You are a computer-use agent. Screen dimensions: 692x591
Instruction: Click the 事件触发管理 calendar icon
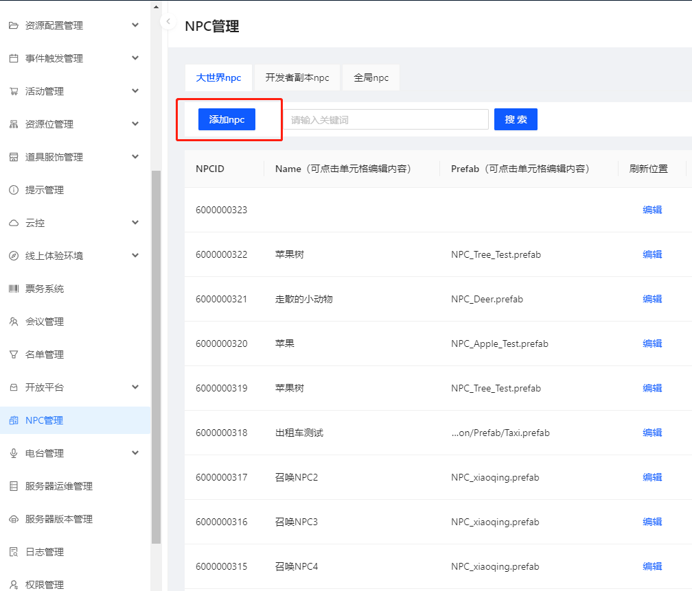pos(14,58)
